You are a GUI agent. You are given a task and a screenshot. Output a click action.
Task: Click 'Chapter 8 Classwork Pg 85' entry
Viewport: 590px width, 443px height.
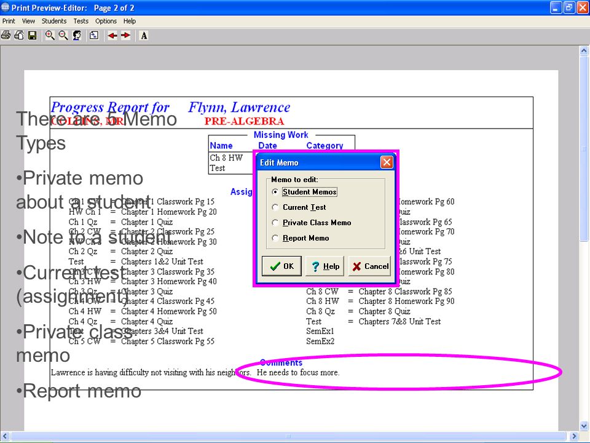[405, 291]
